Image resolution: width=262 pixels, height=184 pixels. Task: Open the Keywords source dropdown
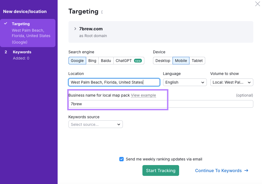point(95,124)
